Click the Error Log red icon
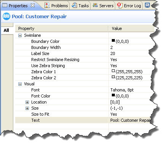The image size is (162, 143). click(x=119, y=5)
